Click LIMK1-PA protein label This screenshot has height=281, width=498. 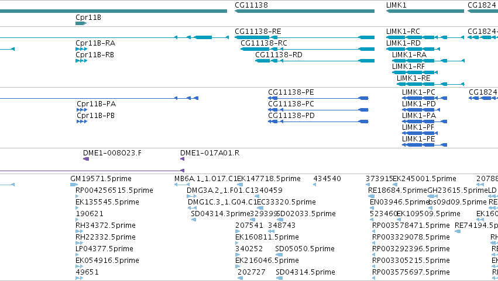[x=419, y=116]
